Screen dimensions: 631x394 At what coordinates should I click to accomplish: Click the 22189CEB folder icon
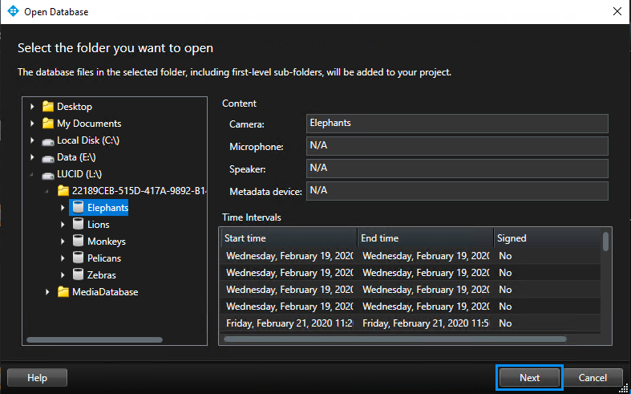pyautogui.click(x=63, y=190)
